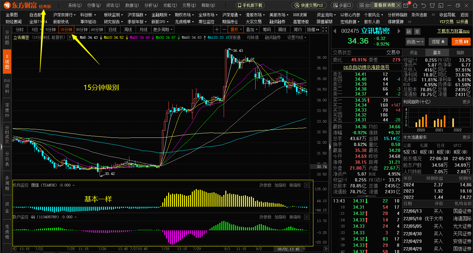This screenshot has width=473, height=253.
Task: Open 龙虎榜 in the left sidebar
Action: click(7, 231)
